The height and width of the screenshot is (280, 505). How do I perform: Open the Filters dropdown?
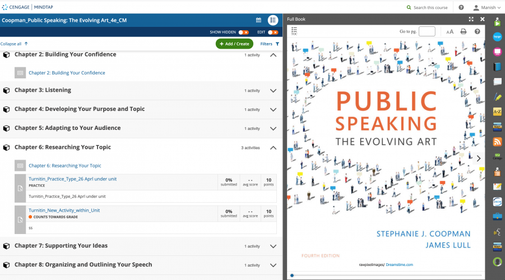(270, 44)
